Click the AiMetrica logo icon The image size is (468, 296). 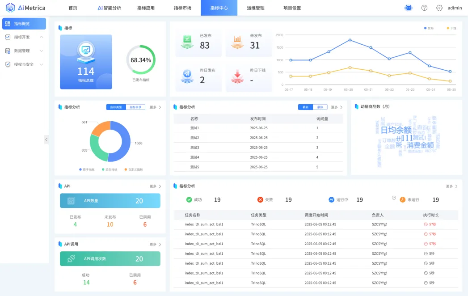coord(10,8)
